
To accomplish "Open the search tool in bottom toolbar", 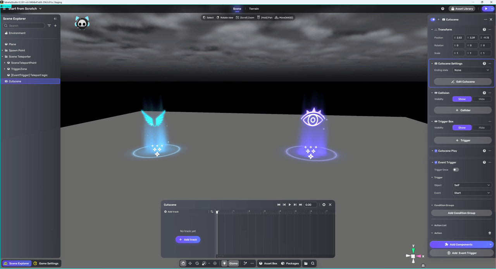I will tap(312, 263).
